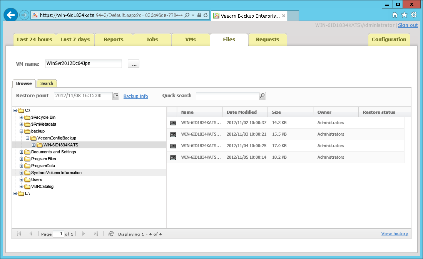
Task: Go to next page in pager
Action: tap(84, 234)
